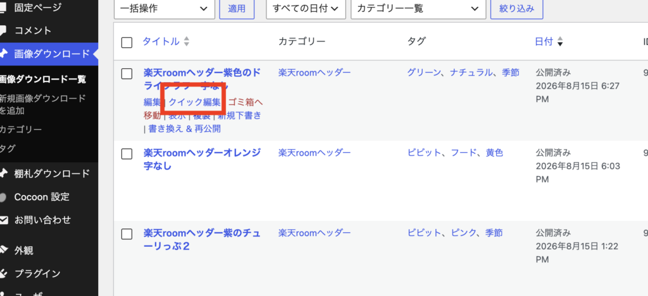This screenshot has width=648, height=296.
Task: Open the すべての日付 date filter dropdown
Action: (306, 9)
